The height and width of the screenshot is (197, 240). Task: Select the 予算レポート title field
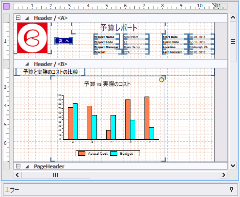pyautogui.click(x=119, y=28)
